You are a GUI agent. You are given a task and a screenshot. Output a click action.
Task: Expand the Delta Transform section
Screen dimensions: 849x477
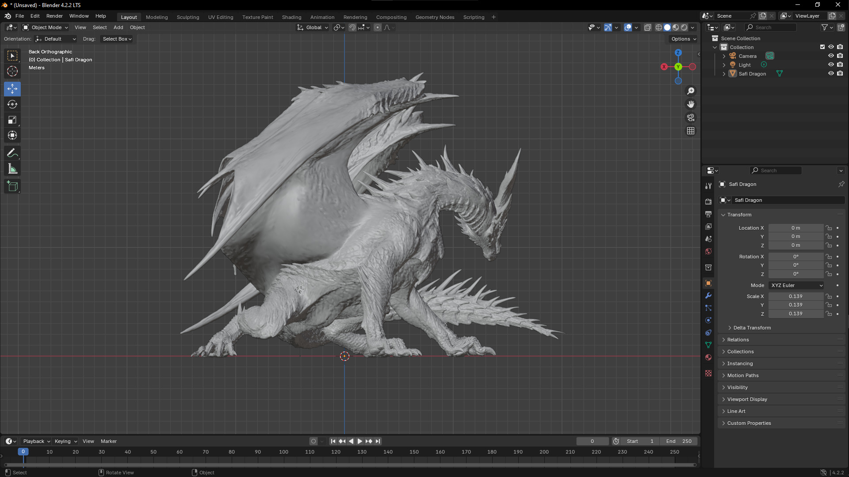(x=752, y=328)
